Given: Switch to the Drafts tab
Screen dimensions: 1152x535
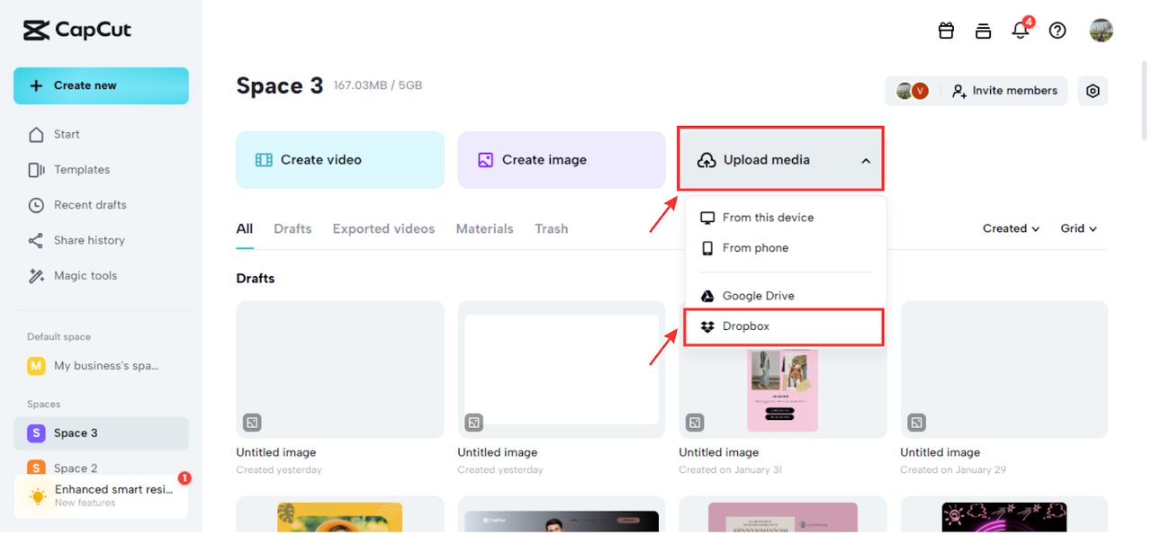Looking at the screenshot, I should click(x=292, y=229).
